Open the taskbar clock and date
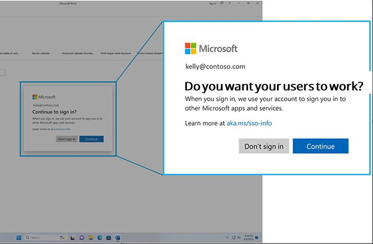The height and width of the screenshot is (244, 373). point(249,237)
